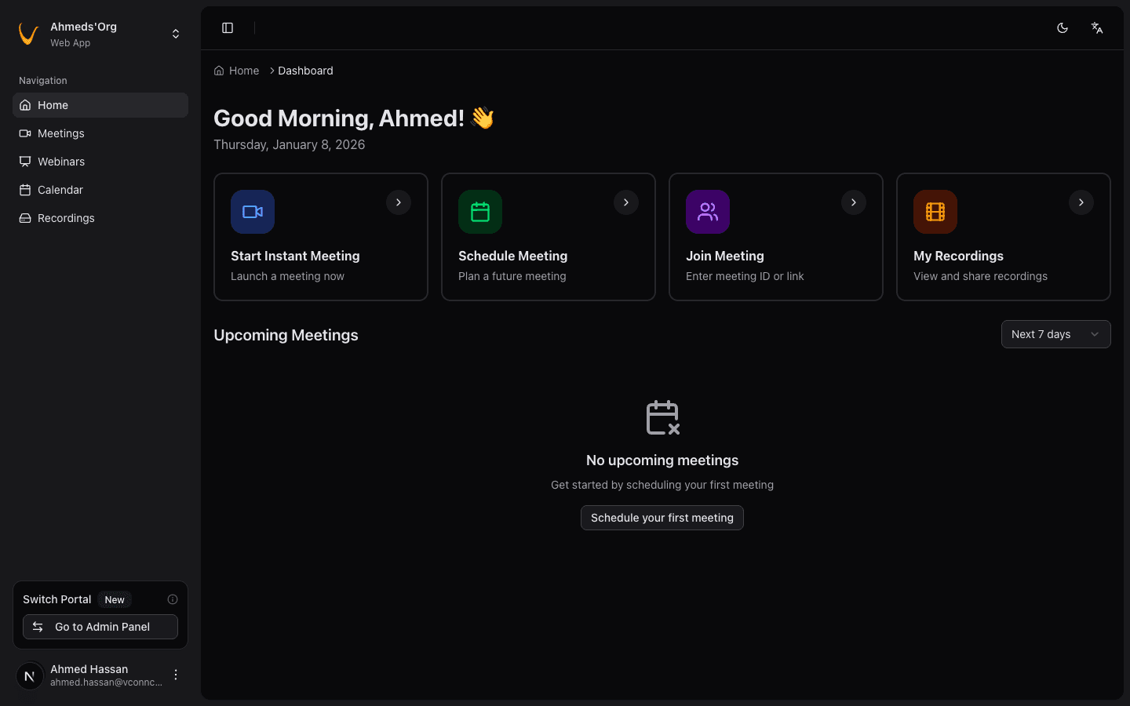Click the Switch Portal info icon
Screen dimensions: 1130x706
coord(173,599)
